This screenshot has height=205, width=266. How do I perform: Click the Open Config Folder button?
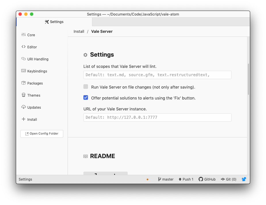point(42,134)
